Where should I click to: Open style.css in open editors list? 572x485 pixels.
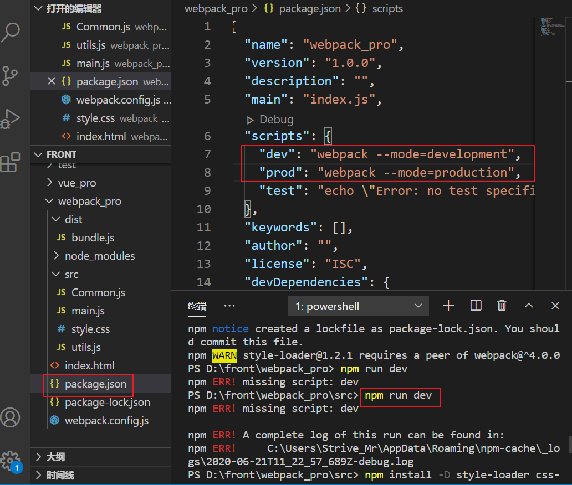(101, 118)
